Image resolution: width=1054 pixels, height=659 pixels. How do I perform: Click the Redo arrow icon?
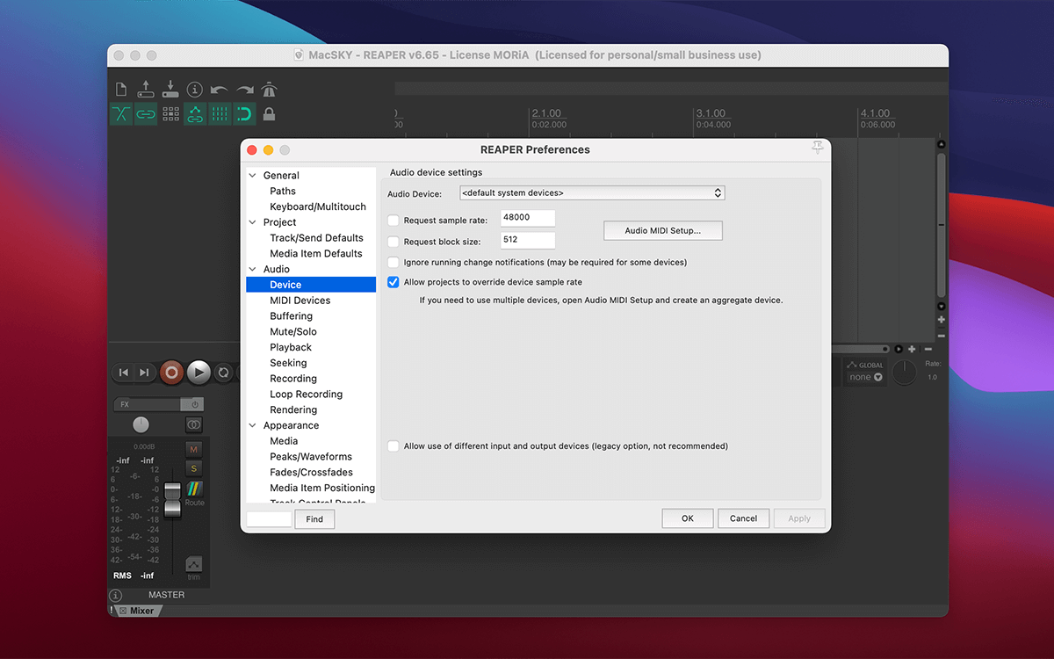244,90
